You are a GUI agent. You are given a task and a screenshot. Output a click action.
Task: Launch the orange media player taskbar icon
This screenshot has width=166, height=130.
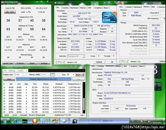[x=35, y=121]
